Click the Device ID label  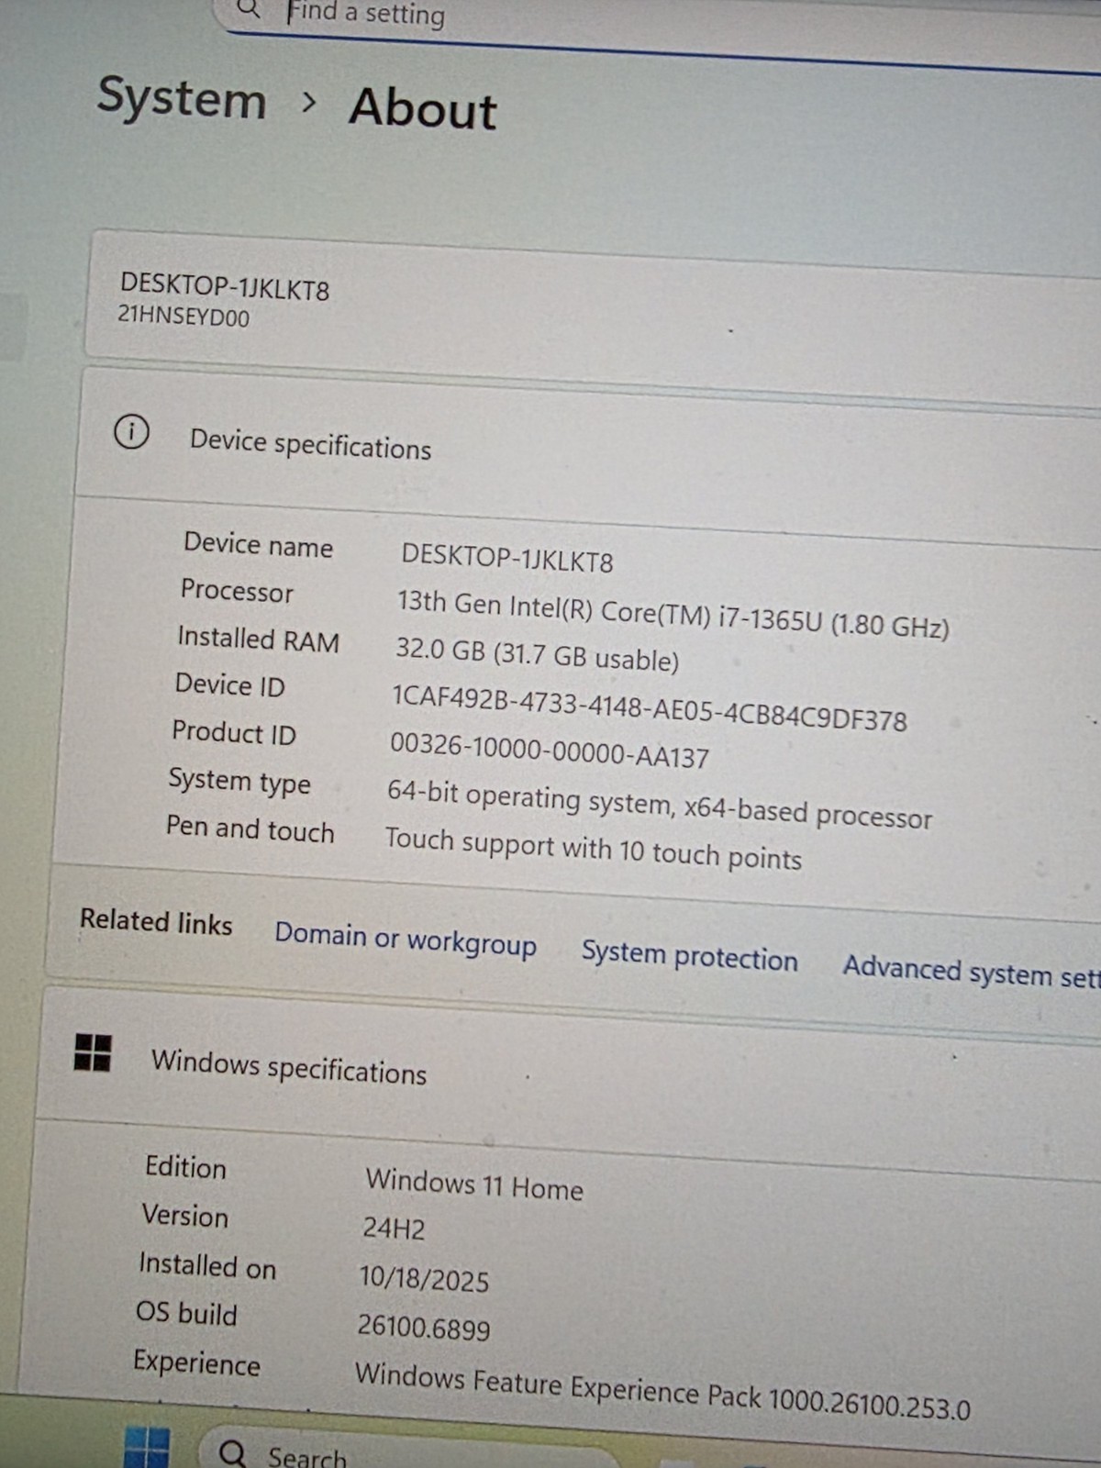(229, 684)
